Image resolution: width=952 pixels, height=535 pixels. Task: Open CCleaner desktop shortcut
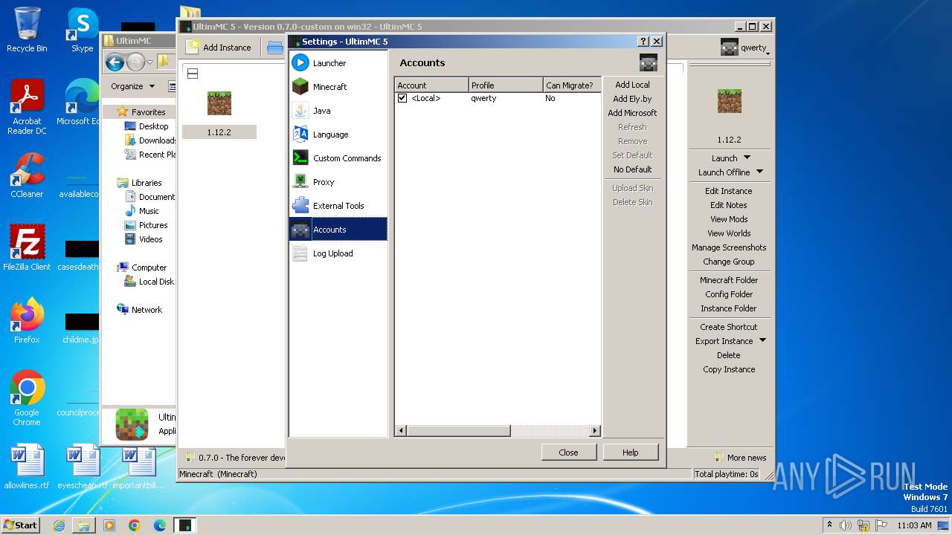coord(27,175)
